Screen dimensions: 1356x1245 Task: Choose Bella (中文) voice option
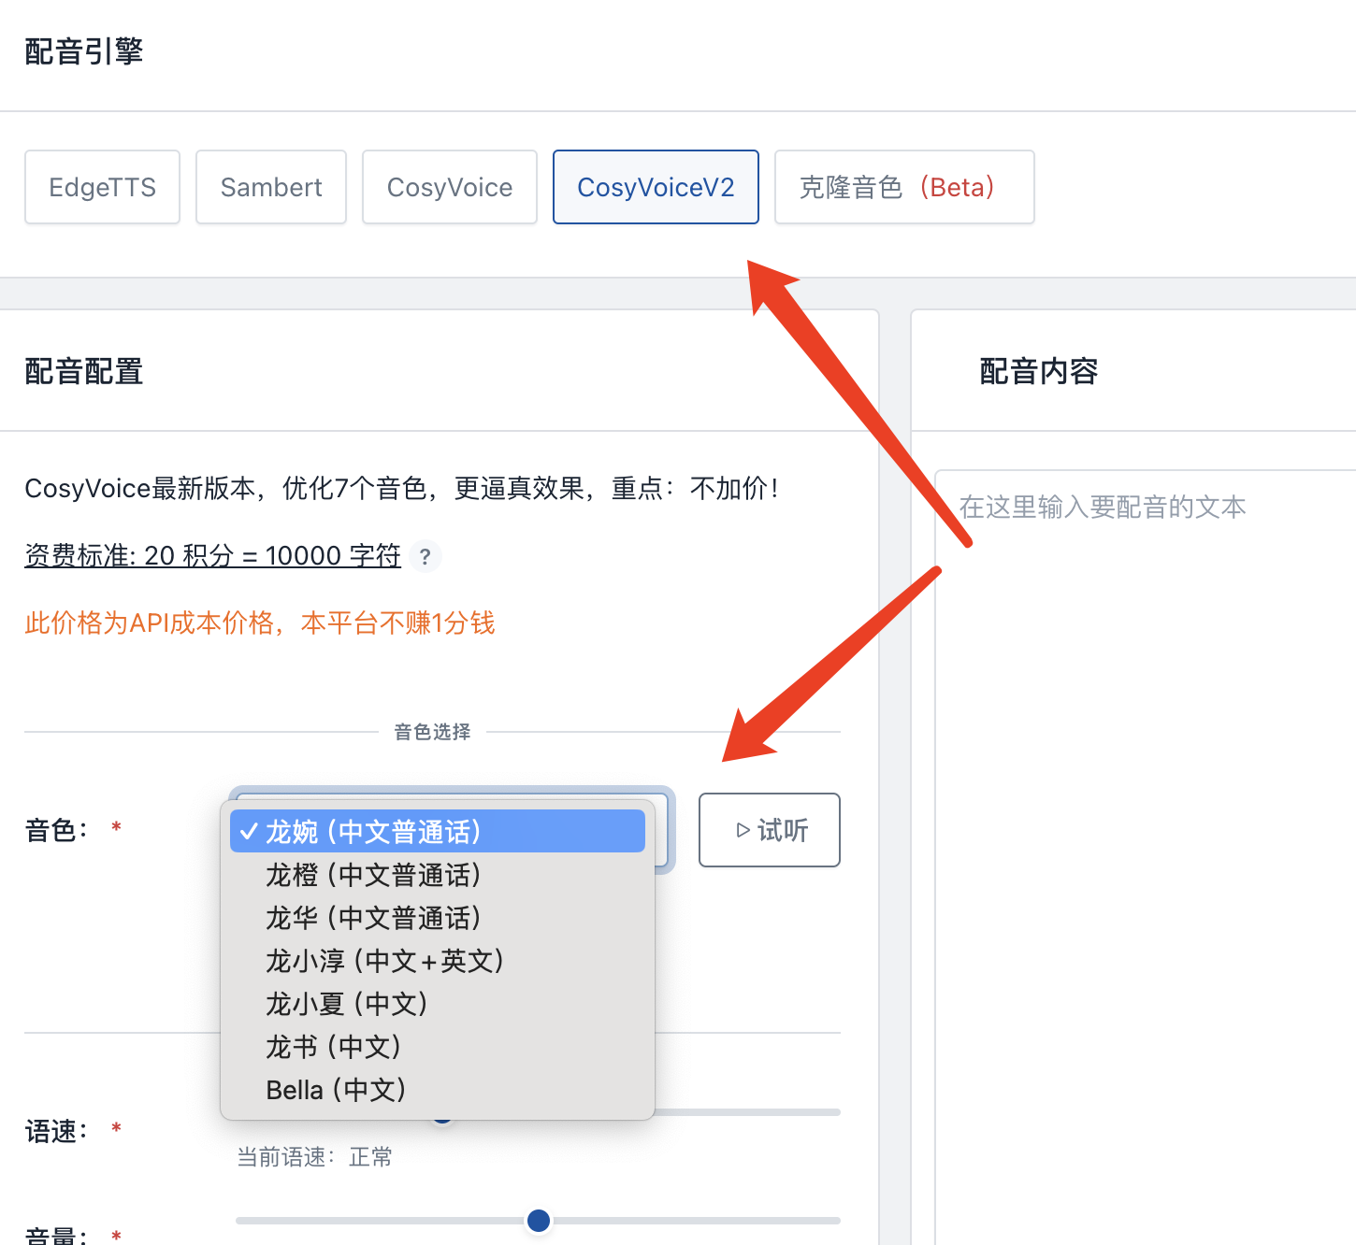click(438, 1090)
